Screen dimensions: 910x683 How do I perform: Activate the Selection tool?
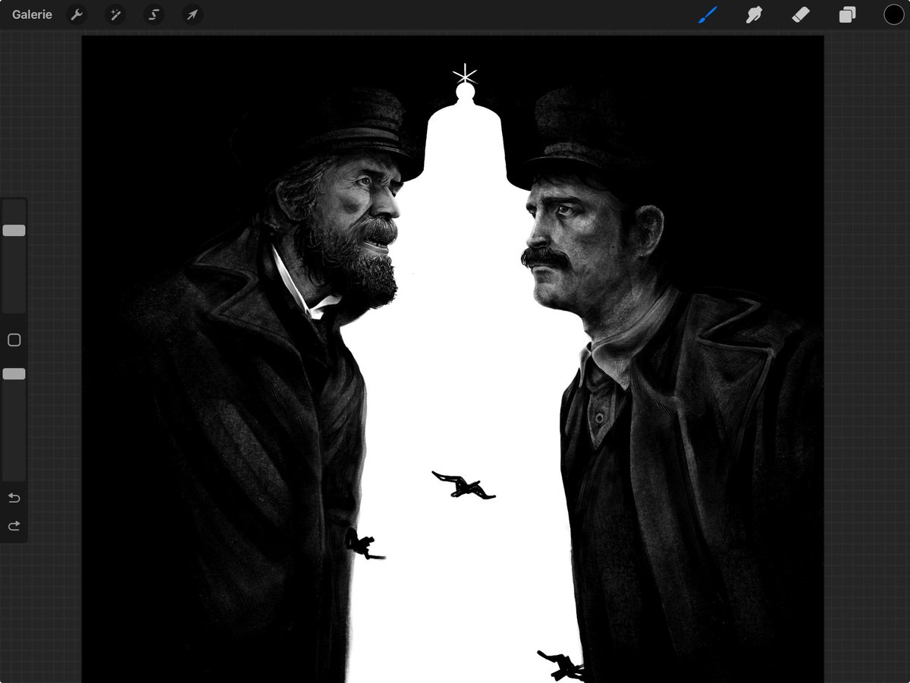pyautogui.click(x=154, y=14)
